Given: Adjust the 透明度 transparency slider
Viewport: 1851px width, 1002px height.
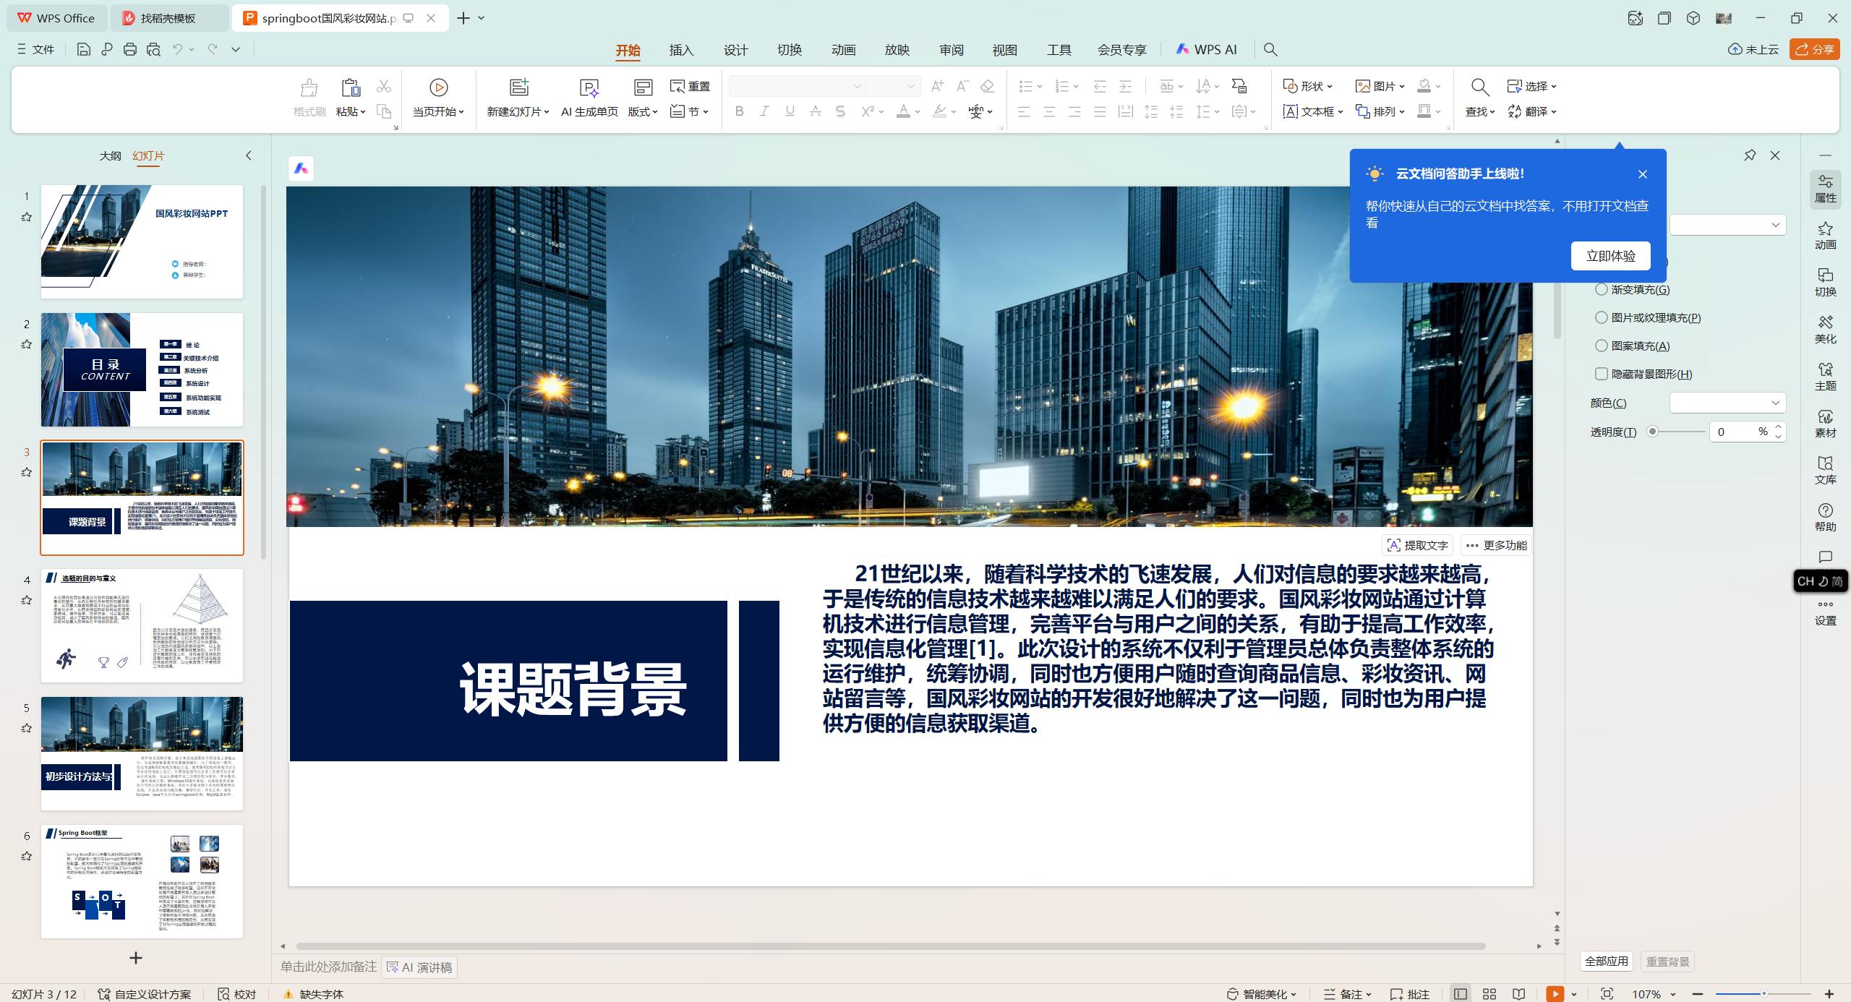Looking at the screenshot, I should tap(1652, 432).
